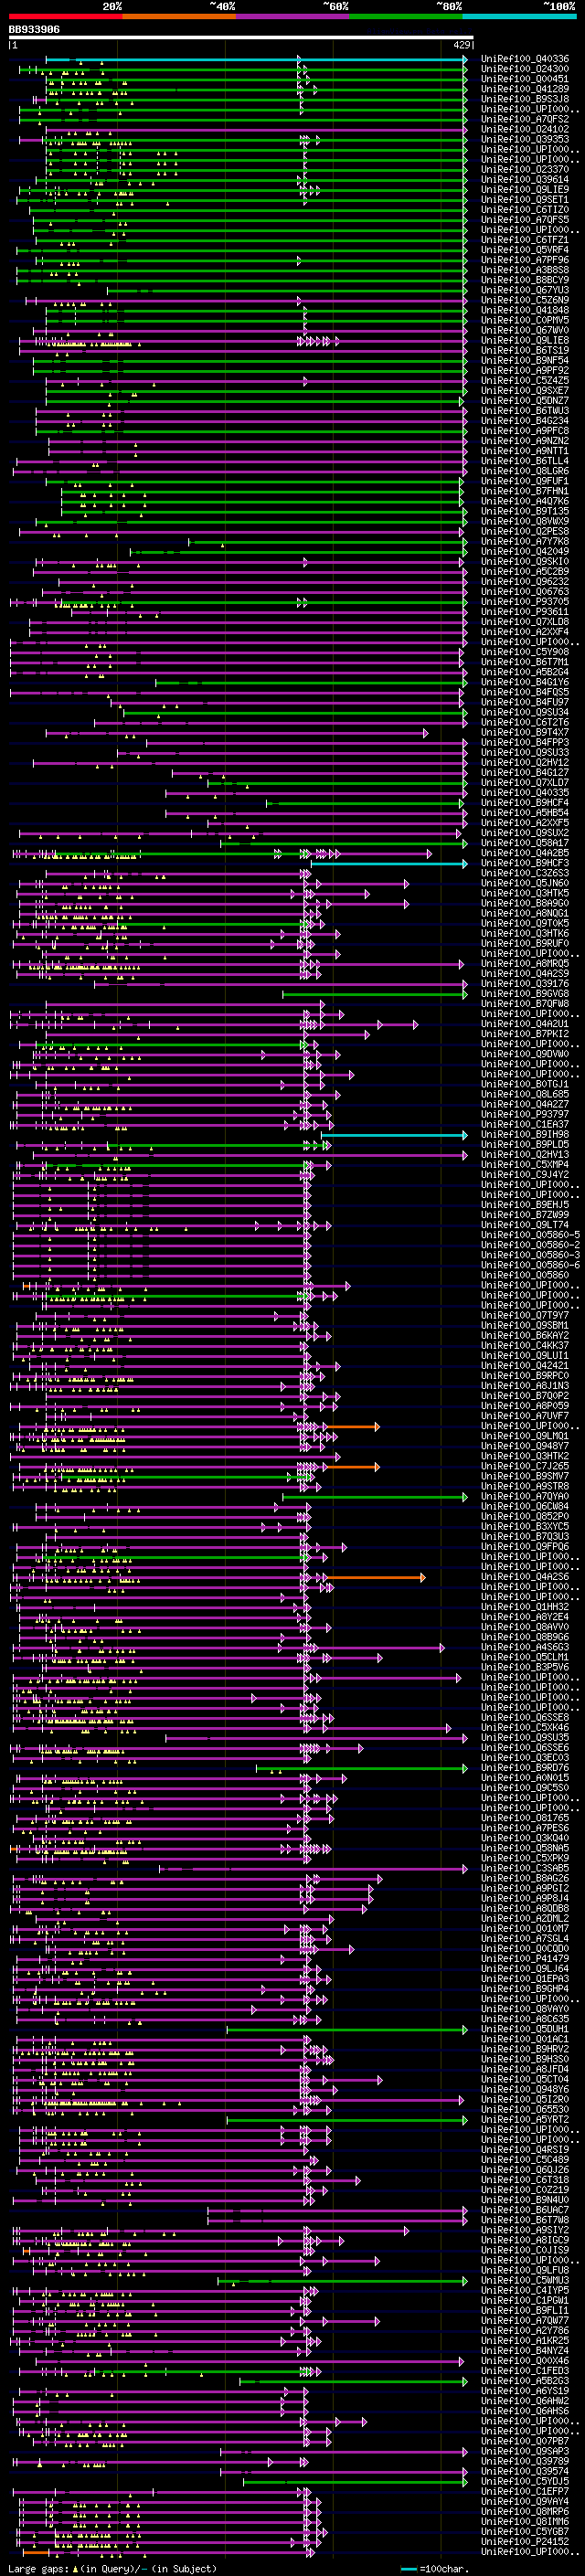Open hit UniRef100_A5B2G3

click(x=524, y=2381)
